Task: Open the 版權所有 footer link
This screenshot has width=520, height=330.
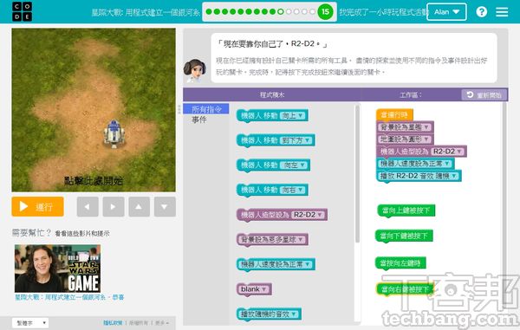Action: pyautogui.click(x=139, y=323)
